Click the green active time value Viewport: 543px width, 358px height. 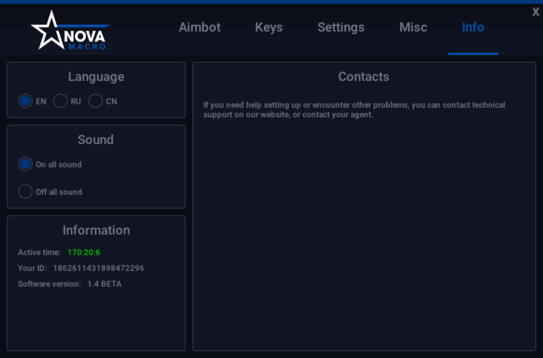tap(84, 252)
